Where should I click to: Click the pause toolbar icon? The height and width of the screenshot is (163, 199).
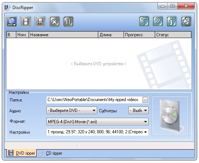(68, 22)
